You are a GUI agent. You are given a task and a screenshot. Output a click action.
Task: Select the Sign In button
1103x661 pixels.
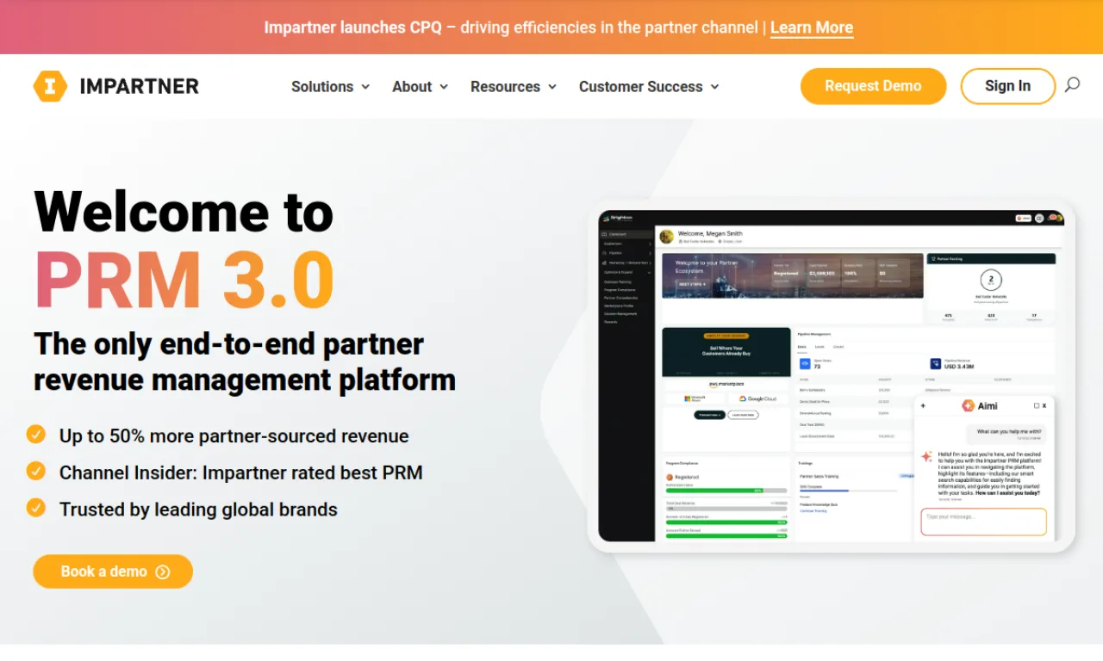point(1007,86)
